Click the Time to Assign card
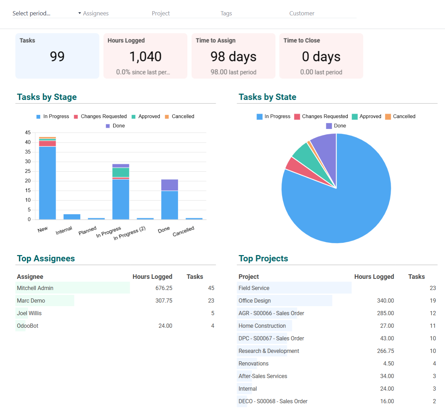The image size is (445, 420). [x=234, y=56]
